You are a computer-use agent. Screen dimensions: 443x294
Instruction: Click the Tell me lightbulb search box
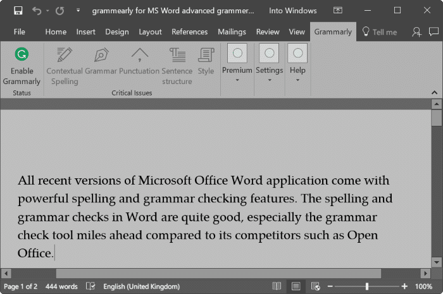pyautogui.click(x=380, y=32)
